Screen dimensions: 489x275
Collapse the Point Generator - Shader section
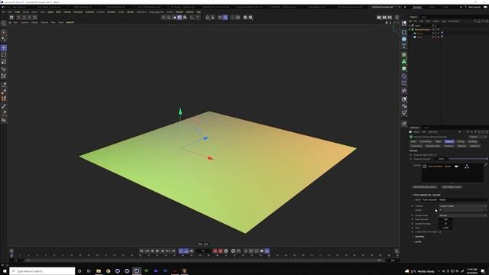pos(412,195)
